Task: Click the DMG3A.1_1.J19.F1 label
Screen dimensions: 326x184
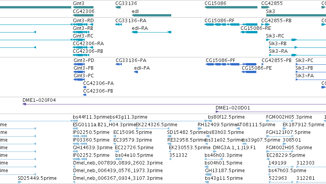Action: pyautogui.click(x=234, y=148)
